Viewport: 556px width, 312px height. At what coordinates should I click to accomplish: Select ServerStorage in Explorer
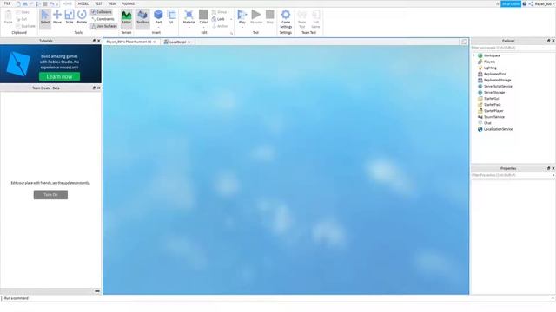494,93
